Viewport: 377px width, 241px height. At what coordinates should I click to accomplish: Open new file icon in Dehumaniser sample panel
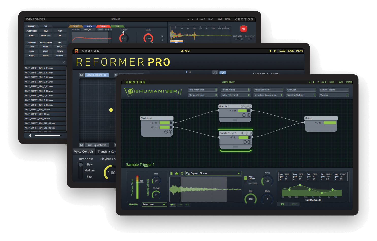tap(171, 173)
